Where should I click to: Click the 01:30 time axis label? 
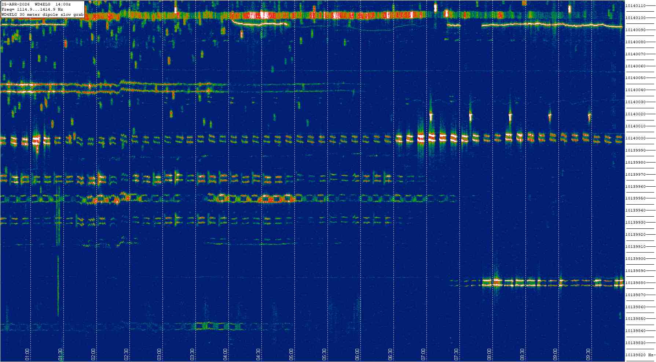pos(61,354)
